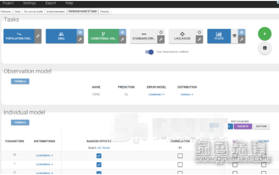Open Standard Errors settings wrench
Viewport: 279px width, 175px height.
161,39
